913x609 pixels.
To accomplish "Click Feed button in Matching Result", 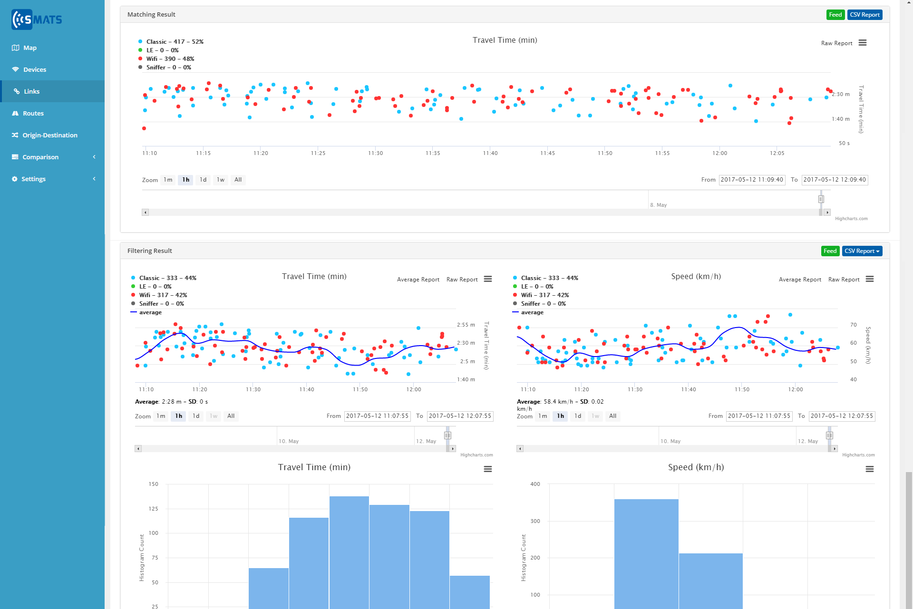I will click(x=835, y=15).
